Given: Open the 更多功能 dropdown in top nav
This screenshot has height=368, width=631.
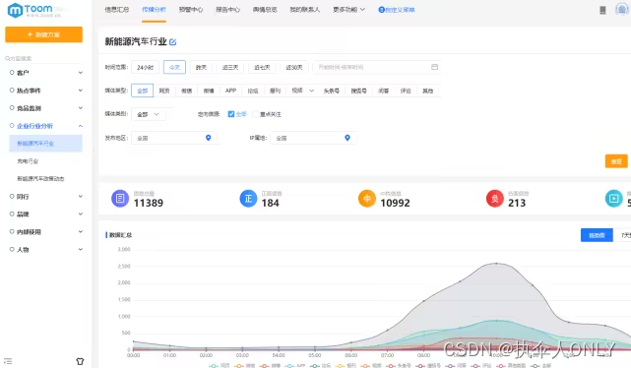Looking at the screenshot, I should tap(348, 10).
